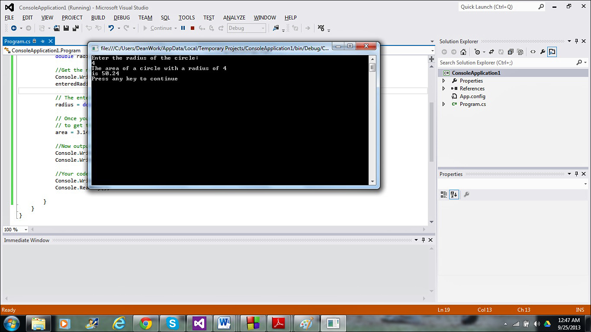Click the Windows Start orb
The width and height of the screenshot is (591, 332).
(x=11, y=323)
